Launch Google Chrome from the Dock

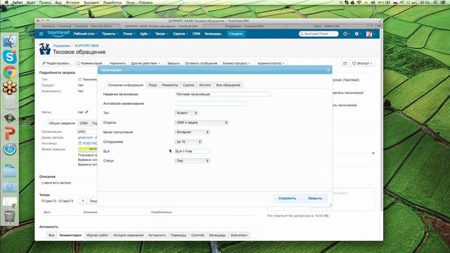[x=10, y=72]
